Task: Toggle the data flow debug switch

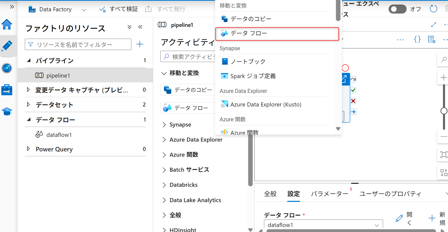Action: click(x=397, y=9)
